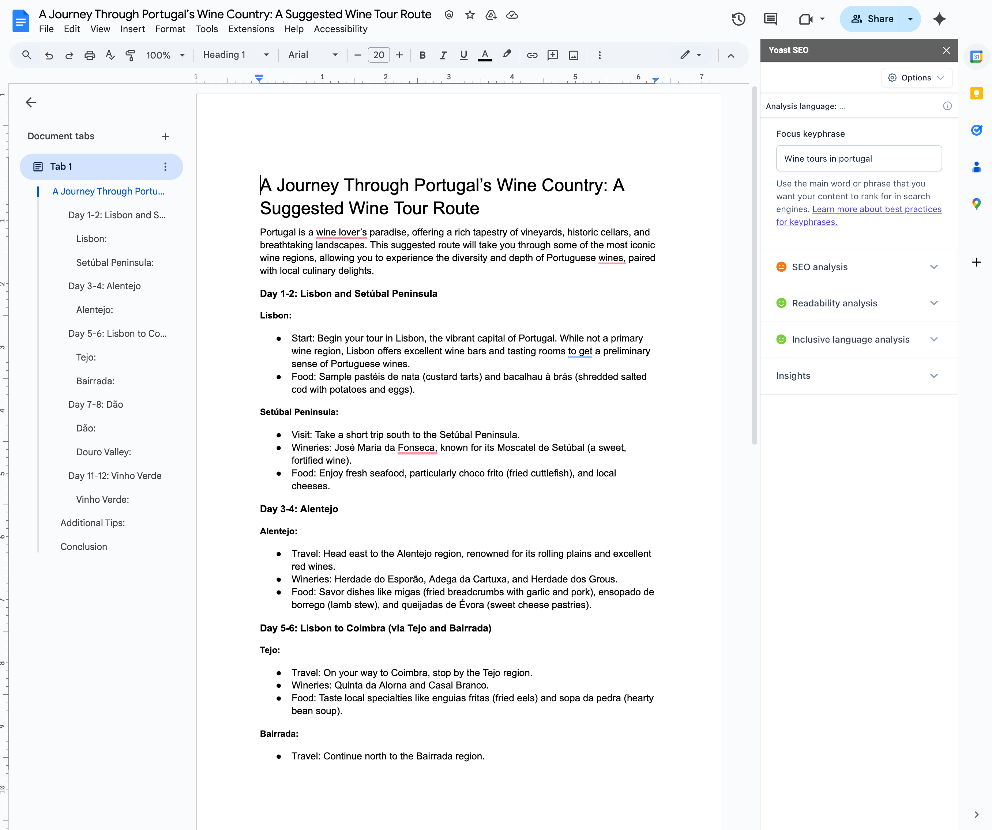Run spelling and grammar check
Viewport: 992px width, 830px height.
110,55
